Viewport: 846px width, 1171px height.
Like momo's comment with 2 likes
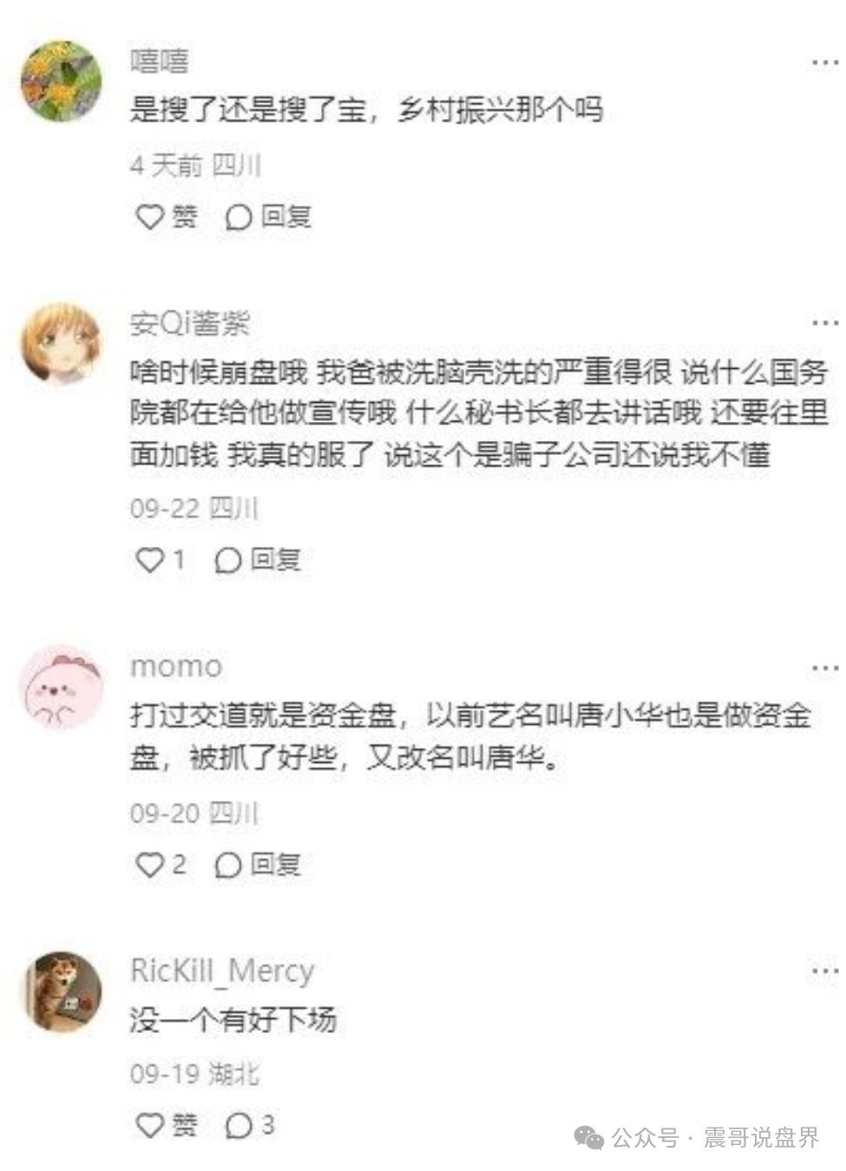pyautogui.click(x=161, y=865)
